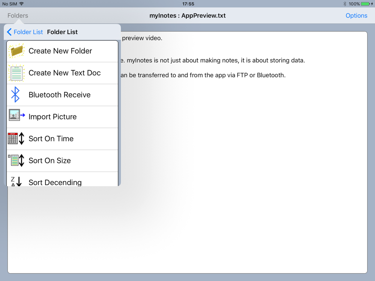Click the yellow Create New Folder icon
Image resolution: width=375 pixels, height=281 pixels.
click(x=16, y=51)
